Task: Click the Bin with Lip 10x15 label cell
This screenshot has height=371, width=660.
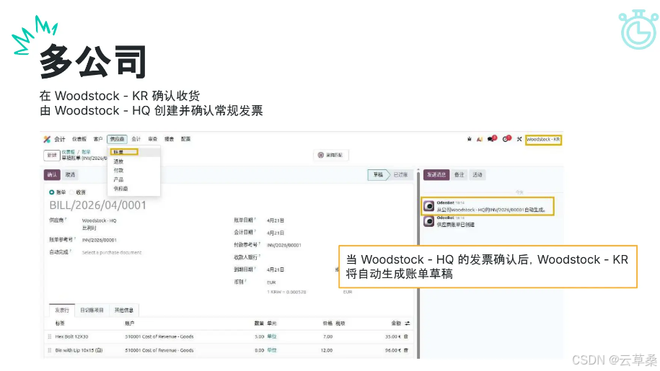Action: (79, 350)
